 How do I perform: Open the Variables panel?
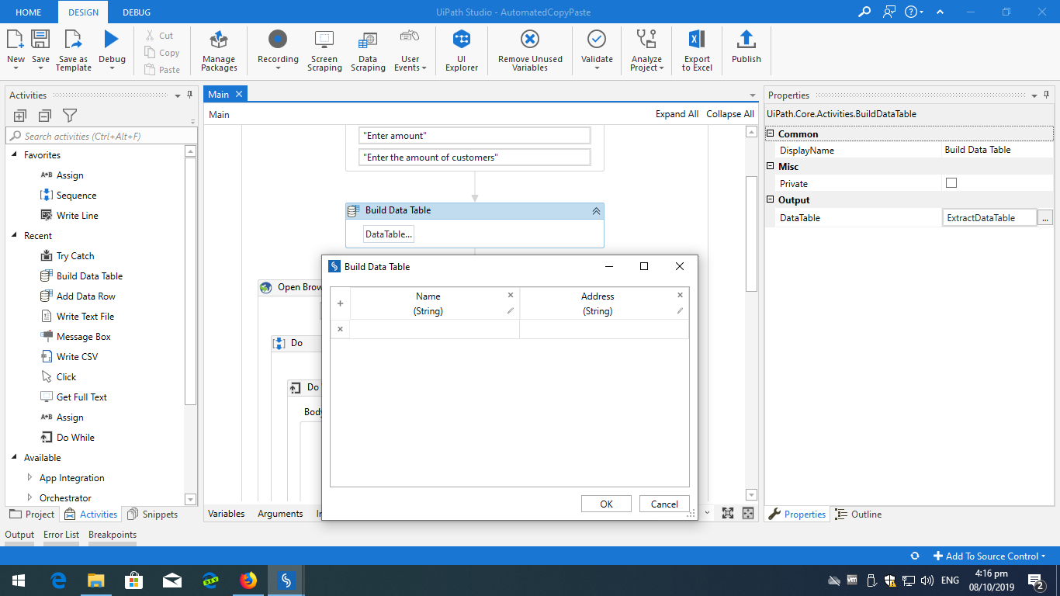pyautogui.click(x=227, y=514)
